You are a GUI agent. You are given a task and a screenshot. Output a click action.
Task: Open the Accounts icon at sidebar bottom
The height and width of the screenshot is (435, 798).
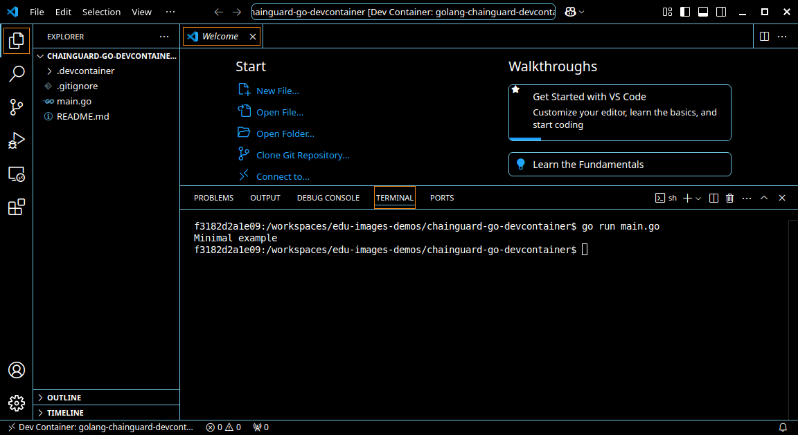tap(17, 371)
